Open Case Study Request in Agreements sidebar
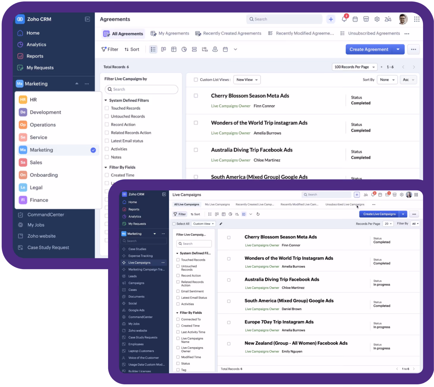The width and height of the screenshot is (434, 387). 43,248
